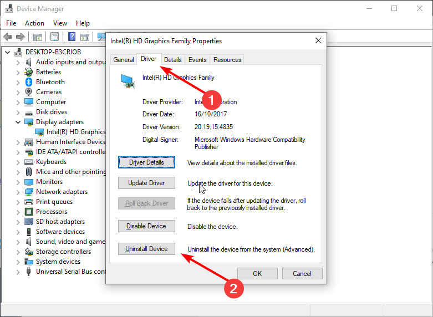Click the Update Driver button
This screenshot has height=317, width=433.
146,183
